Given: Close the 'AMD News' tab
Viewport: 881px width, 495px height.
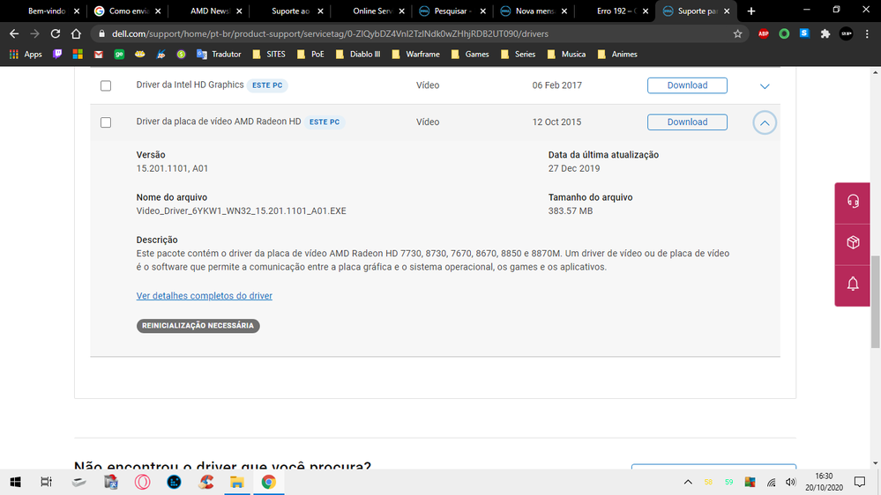Looking at the screenshot, I should pyautogui.click(x=239, y=11).
